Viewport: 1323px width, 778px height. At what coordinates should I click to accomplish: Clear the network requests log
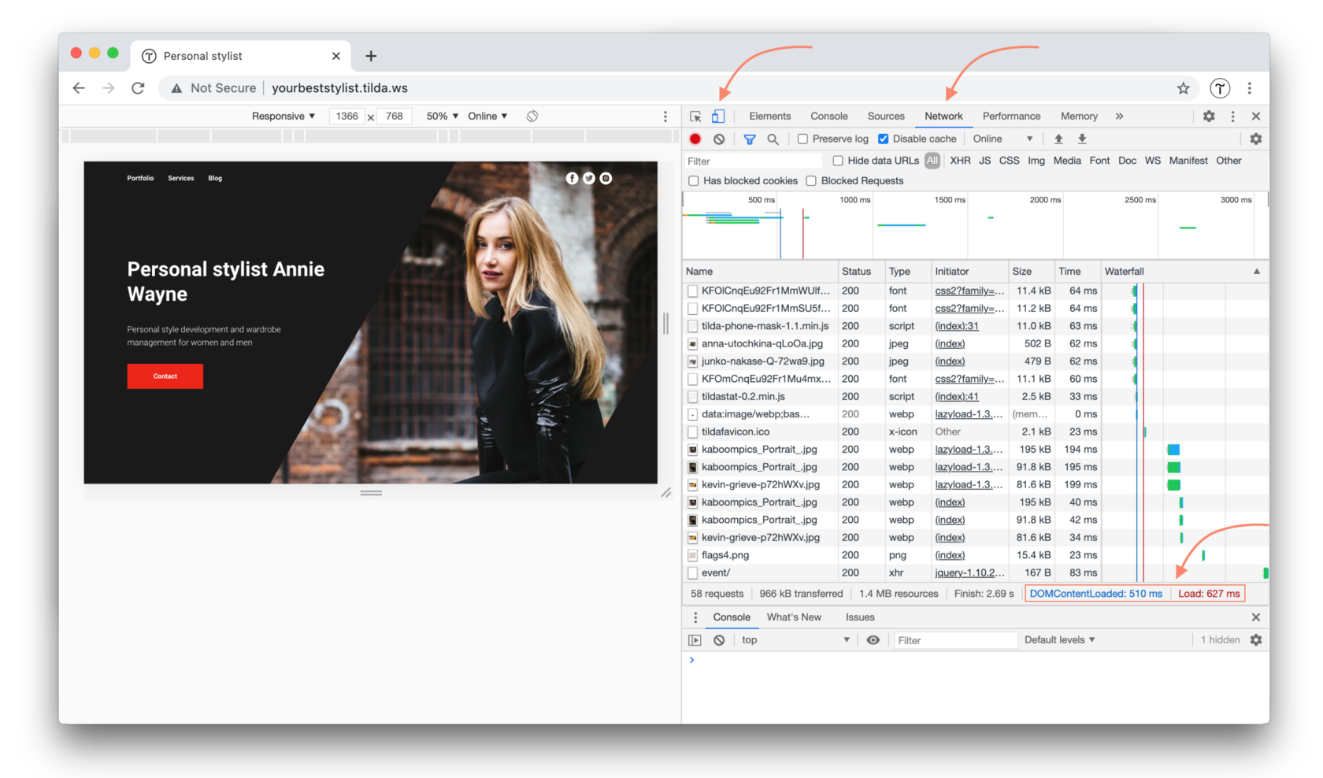point(719,139)
